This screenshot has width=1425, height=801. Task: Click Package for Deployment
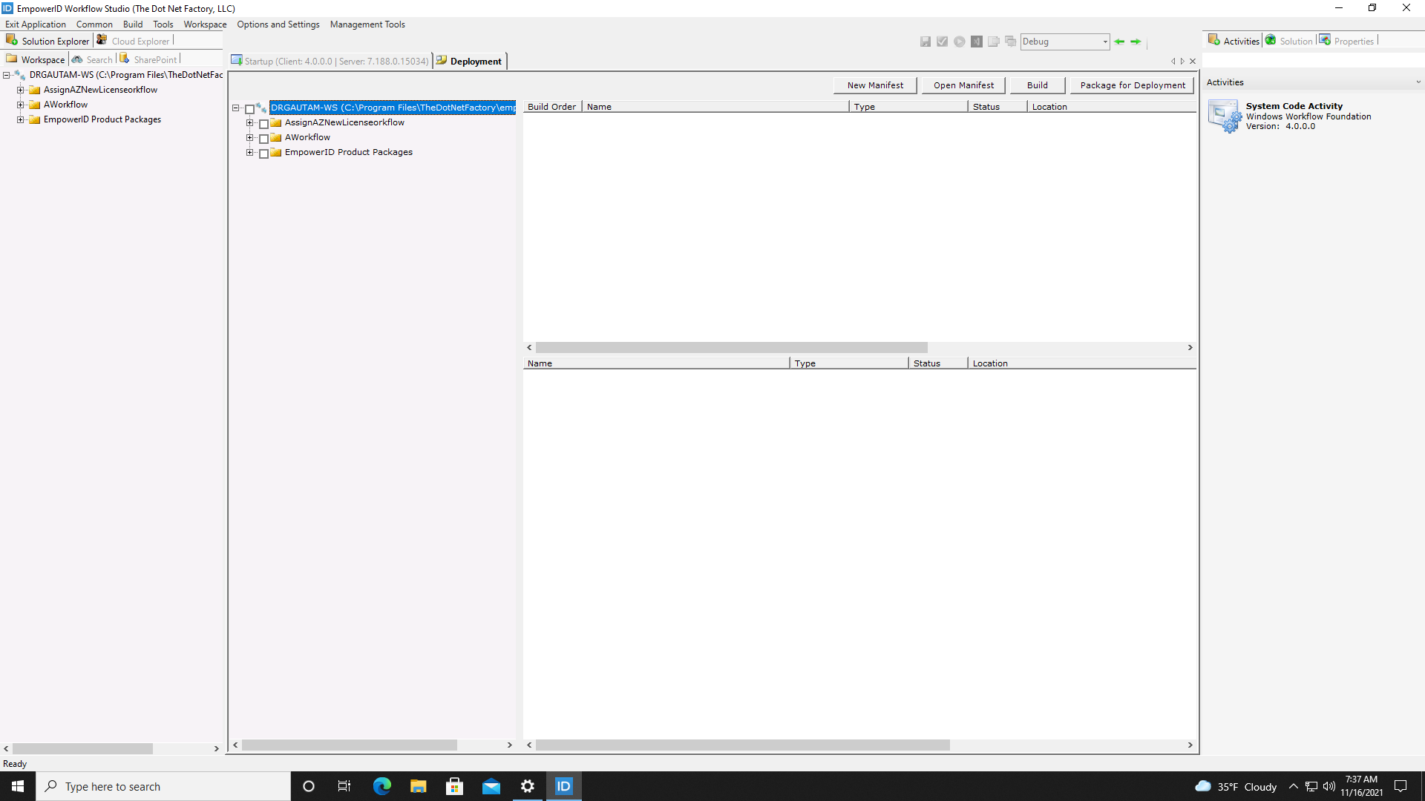tap(1131, 85)
